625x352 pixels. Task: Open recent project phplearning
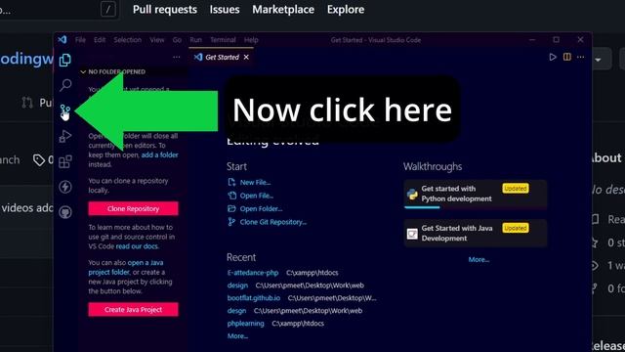pyautogui.click(x=245, y=324)
